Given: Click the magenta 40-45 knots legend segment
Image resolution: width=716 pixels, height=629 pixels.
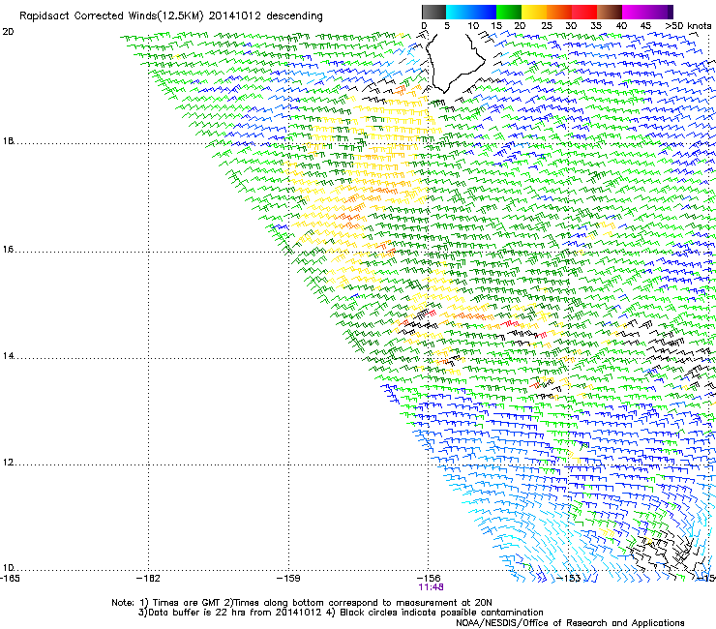Looking at the screenshot, I should click(x=635, y=12).
